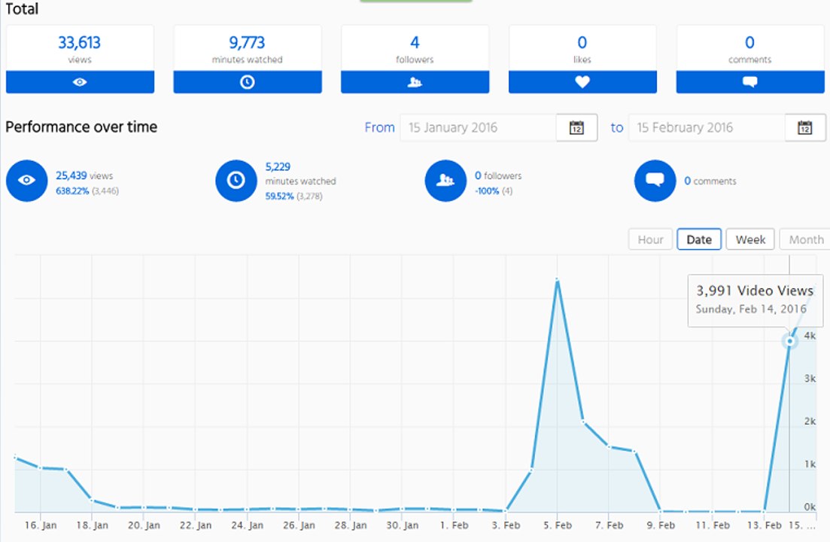Switch chart grouping to Month
This screenshot has height=542, width=830.
[x=806, y=239]
